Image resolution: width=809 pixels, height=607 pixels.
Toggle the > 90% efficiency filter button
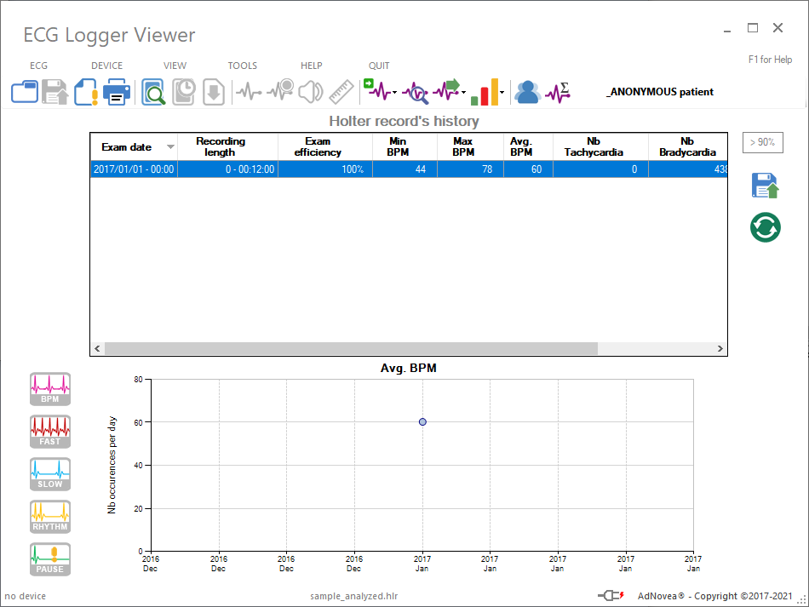coord(762,142)
